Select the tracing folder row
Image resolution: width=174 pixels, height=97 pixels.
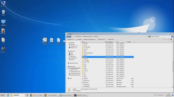[x=108, y=69]
